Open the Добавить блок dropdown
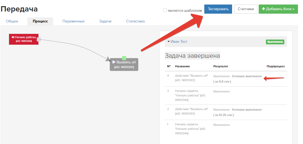The image size is (303, 144). [x=278, y=9]
